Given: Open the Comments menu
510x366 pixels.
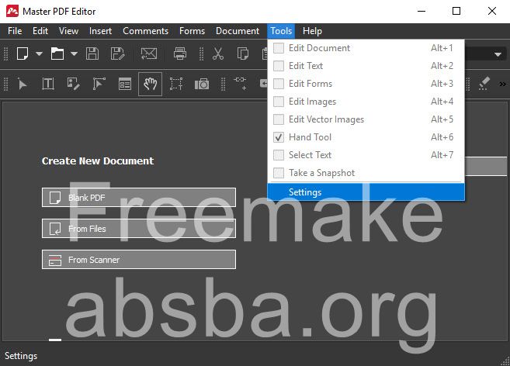Looking at the screenshot, I should point(146,31).
